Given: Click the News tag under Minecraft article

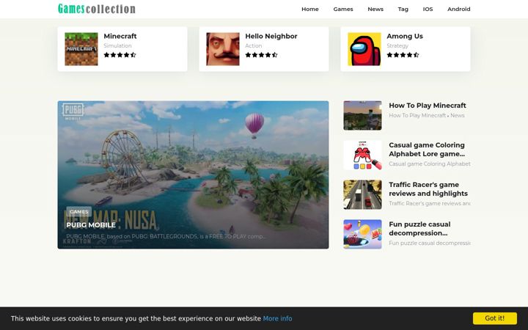Looking at the screenshot, I should [458, 115].
